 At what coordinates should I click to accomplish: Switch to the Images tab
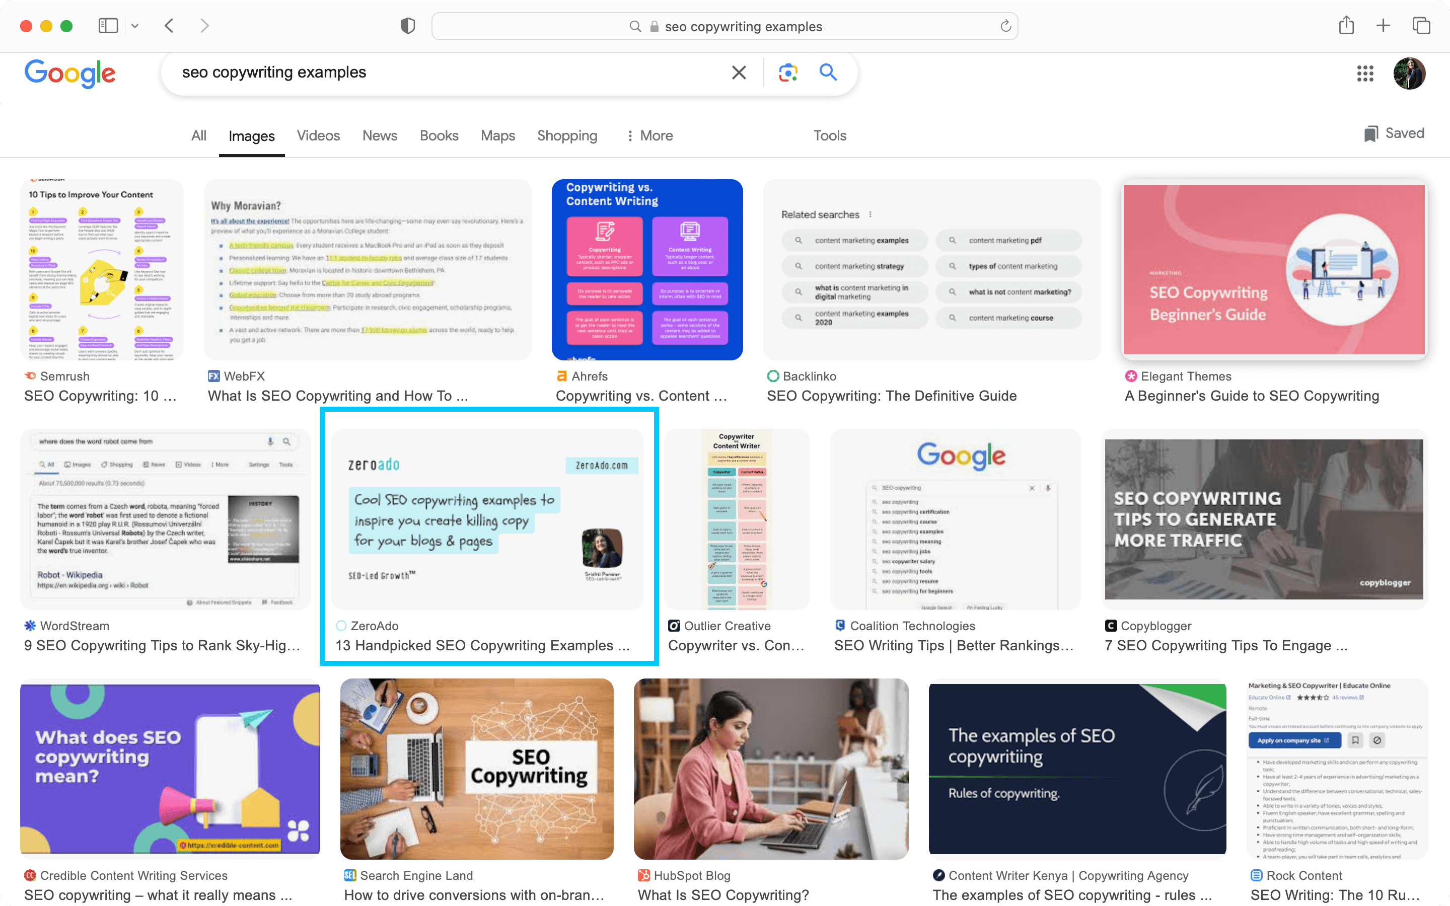252,136
